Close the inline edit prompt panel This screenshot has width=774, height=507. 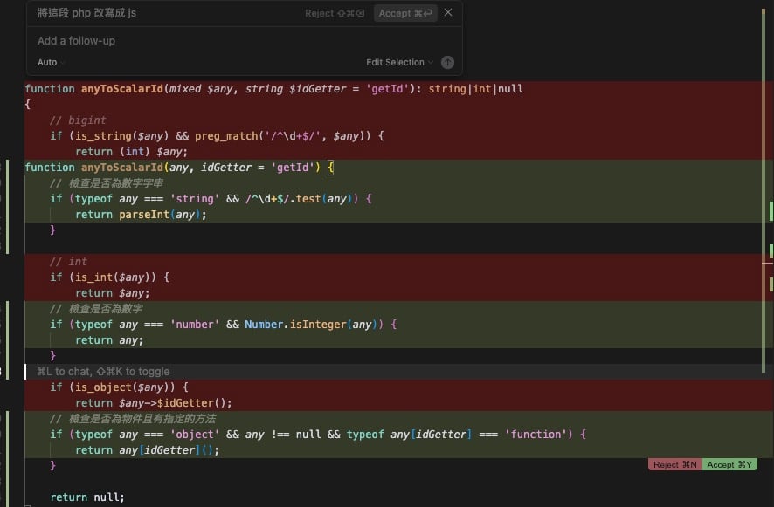coord(448,13)
